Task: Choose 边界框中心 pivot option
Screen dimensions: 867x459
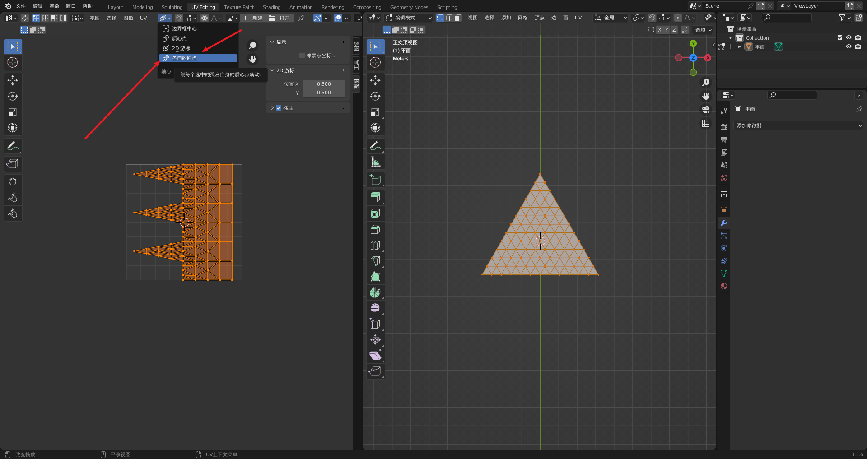Action: point(198,28)
